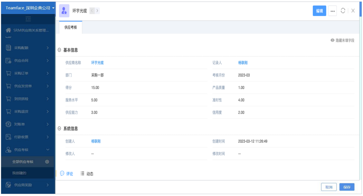This screenshot has height=196, width=363.
Task: Click the blue 编辑 button
Action: point(319,11)
